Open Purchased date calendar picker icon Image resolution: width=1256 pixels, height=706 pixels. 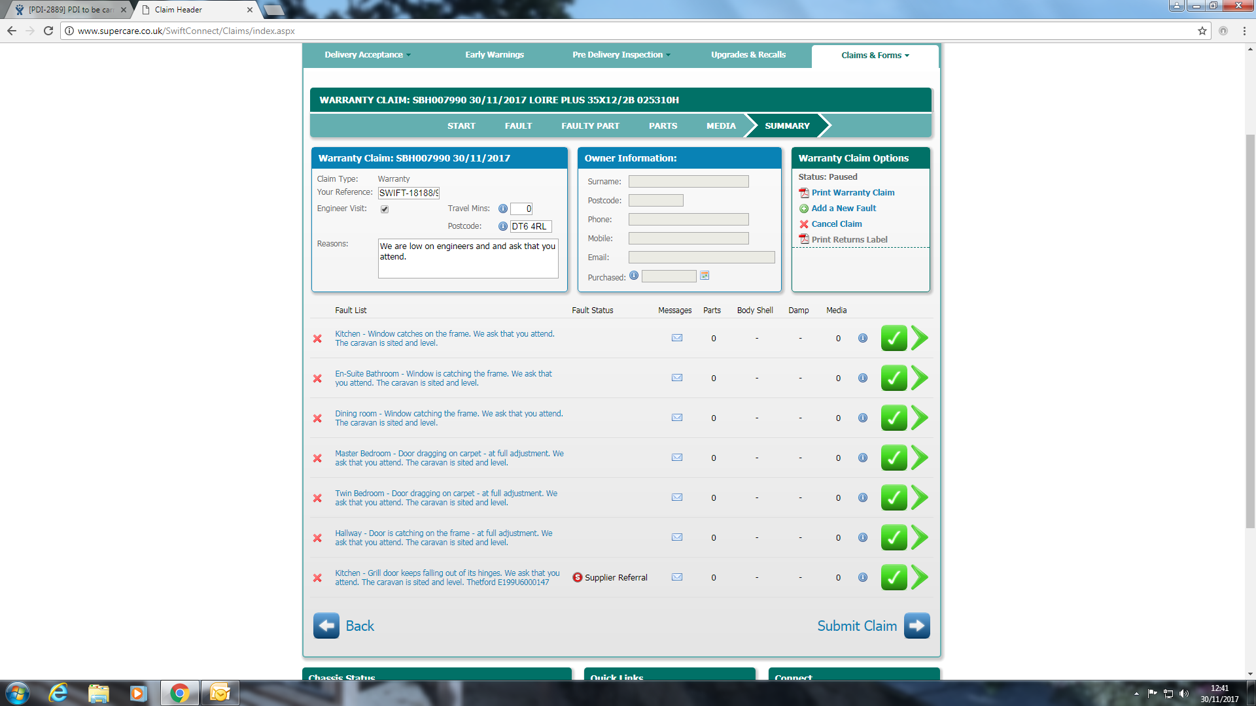coord(705,276)
